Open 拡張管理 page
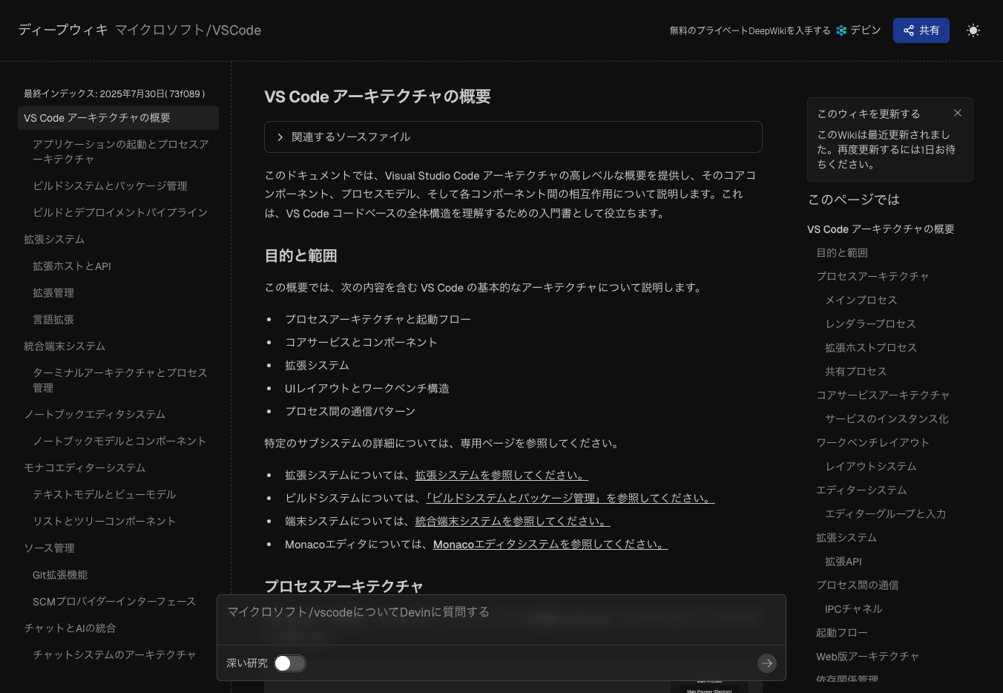 coord(53,292)
